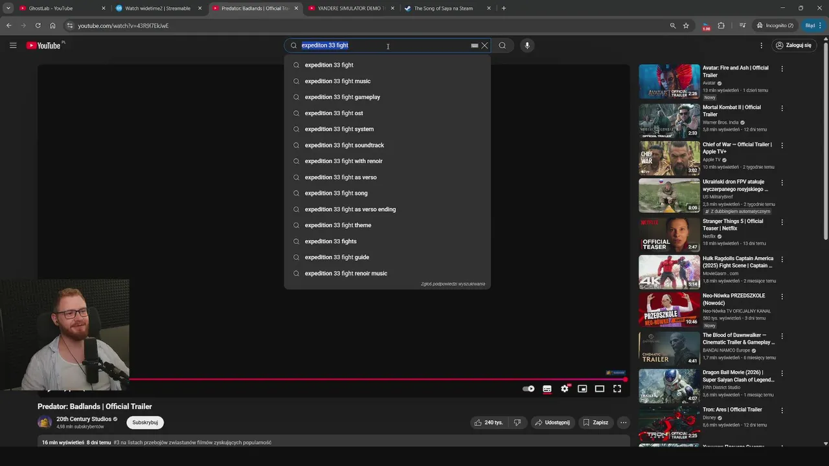Switch to the GhostLab - YouTube tab

(62, 8)
